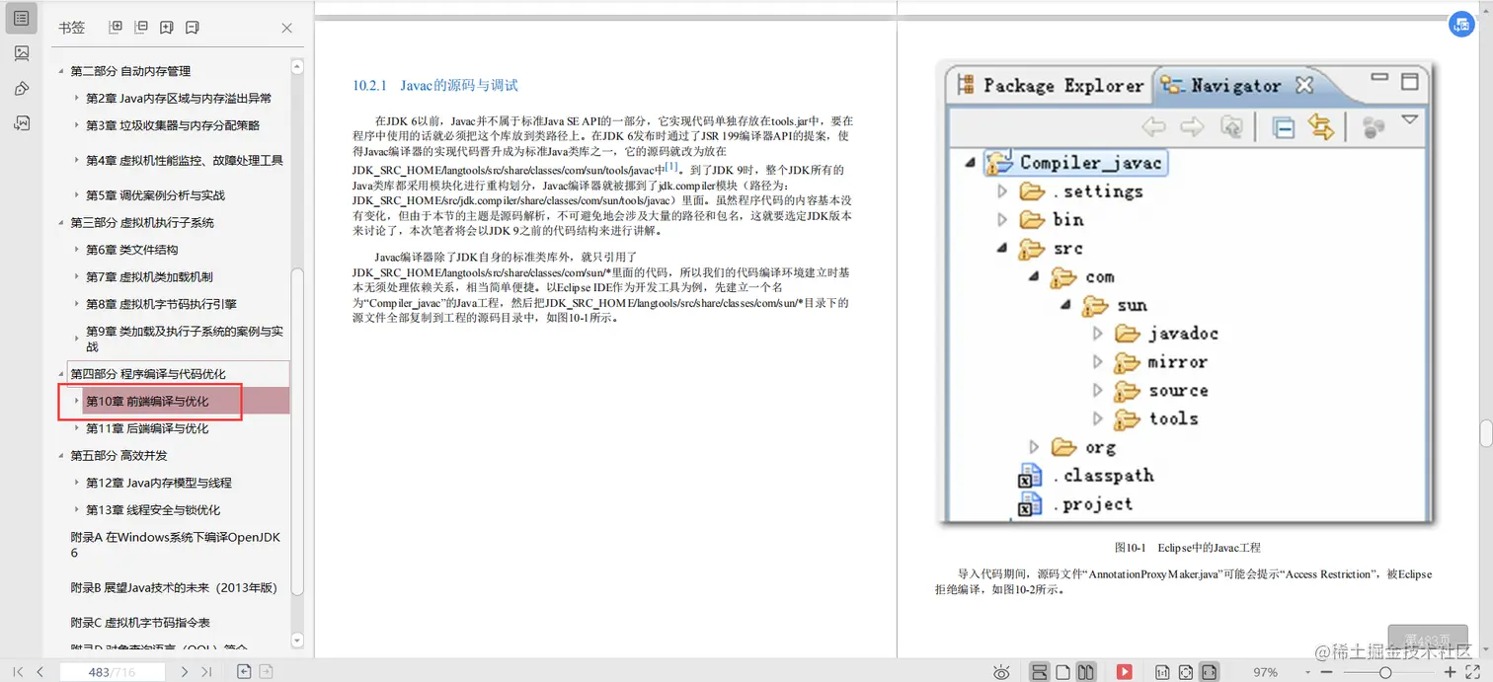Expand the 第13章 线程安全 arrow
This screenshot has width=1493, height=682.
tap(77, 510)
